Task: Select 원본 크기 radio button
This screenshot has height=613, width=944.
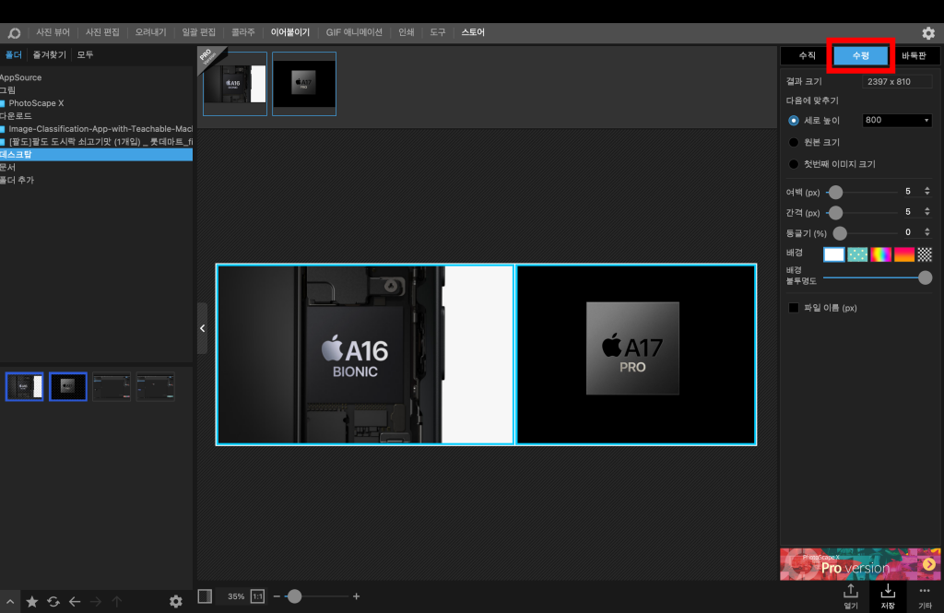Action: pyautogui.click(x=794, y=142)
